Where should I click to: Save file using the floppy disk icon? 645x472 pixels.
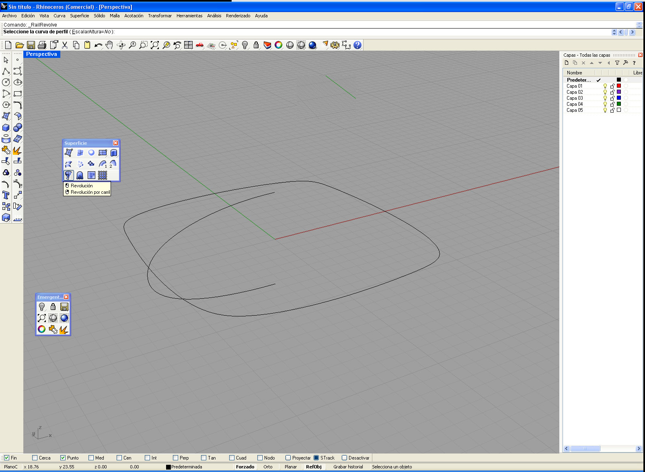31,45
